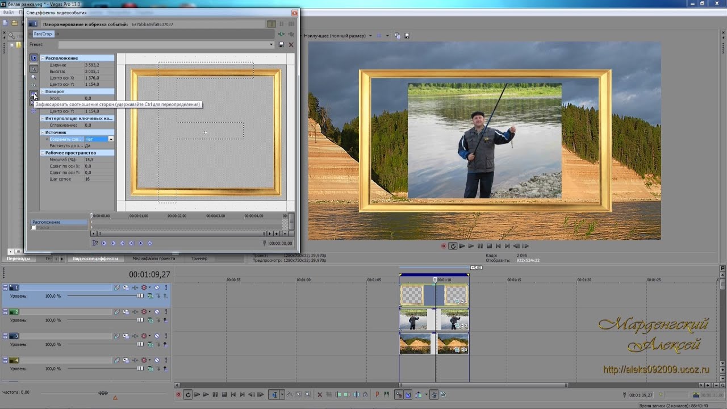Adjust the Уровень slider on track 3

(x=141, y=344)
